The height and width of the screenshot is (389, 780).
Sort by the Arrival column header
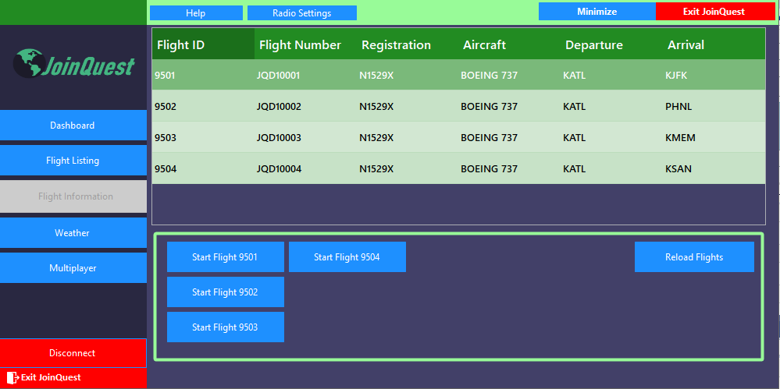[714, 44]
